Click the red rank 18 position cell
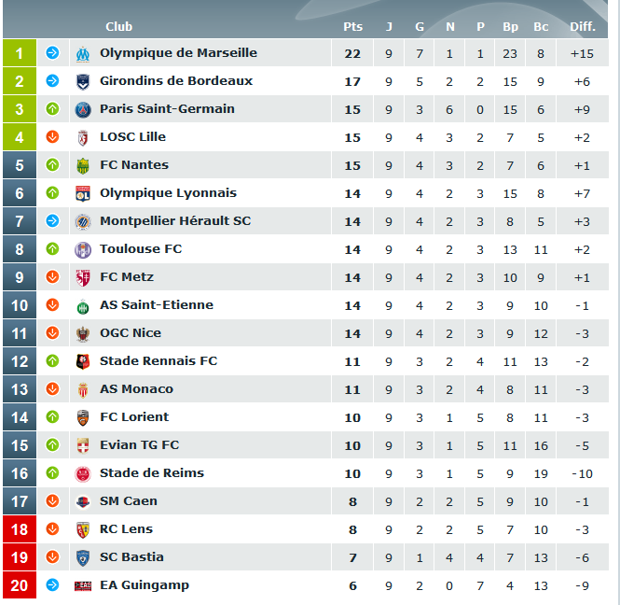This screenshot has width=620, height=605. (x=20, y=529)
